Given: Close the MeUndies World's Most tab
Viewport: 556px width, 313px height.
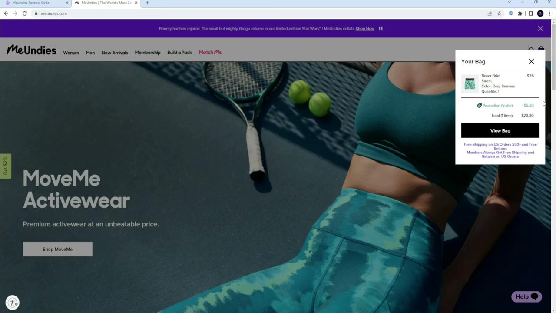Looking at the screenshot, I should 136,3.
